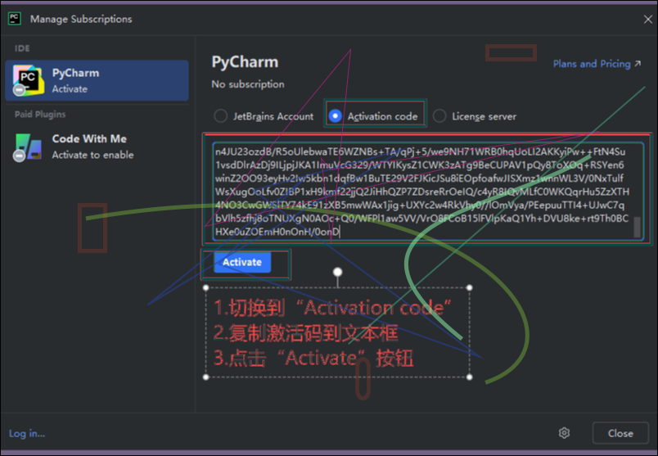Click the IDE section header
The width and height of the screenshot is (658, 456).
[22, 48]
